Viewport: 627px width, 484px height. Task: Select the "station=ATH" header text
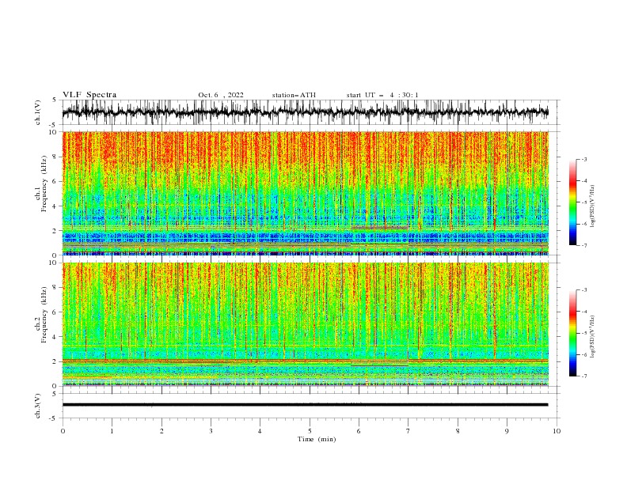tap(294, 95)
